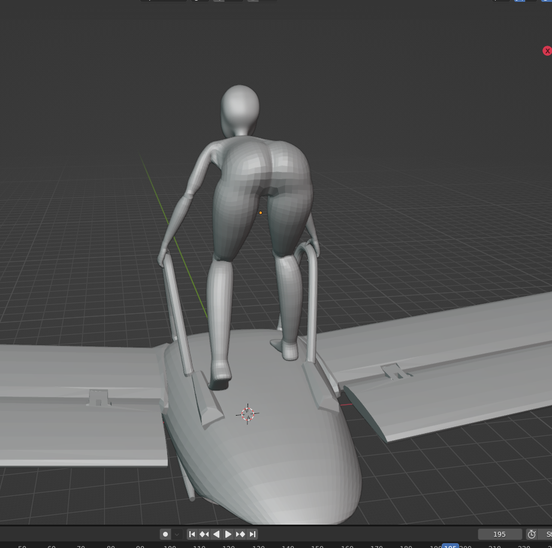Select the orange origin point of the mannequin
Image resolution: width=552 pixels, height=548 pixels.
[x=261, y=213]
